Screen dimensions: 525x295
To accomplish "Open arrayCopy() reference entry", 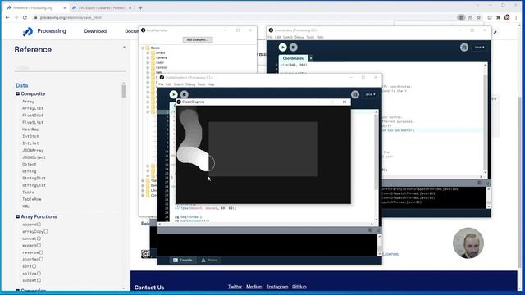I will [35, 231].
